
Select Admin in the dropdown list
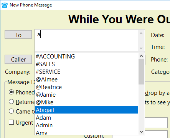pyautogui.click(x=87, y=125)
